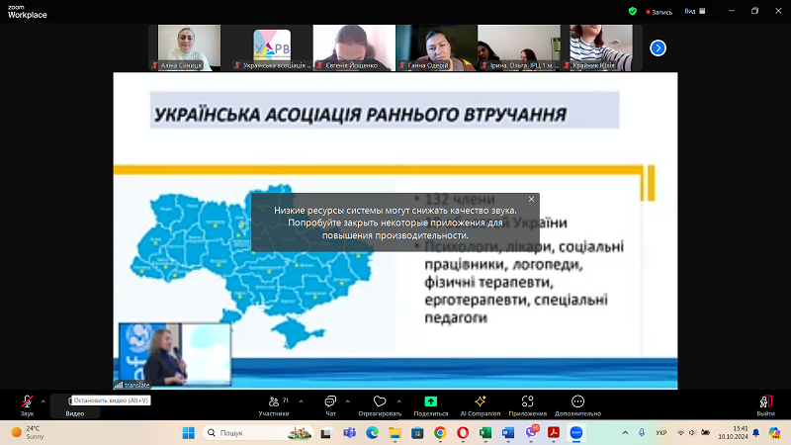
Task: Expand the arrow next to Чат
Action: [348, 401]
